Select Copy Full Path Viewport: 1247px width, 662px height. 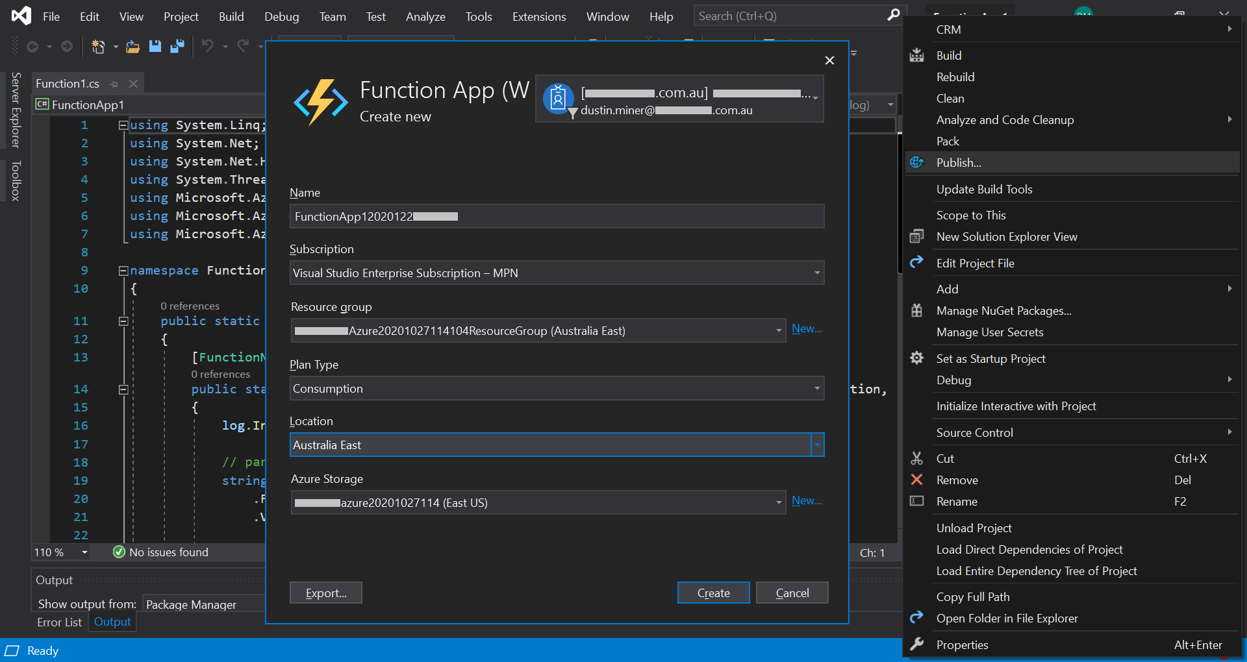(x=1072, y=596)
